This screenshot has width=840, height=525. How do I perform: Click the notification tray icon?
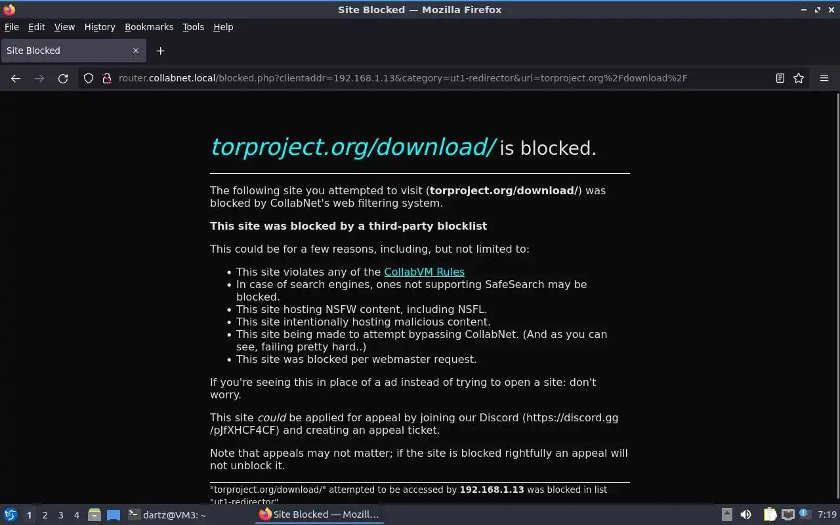click(x=806, y=514)
